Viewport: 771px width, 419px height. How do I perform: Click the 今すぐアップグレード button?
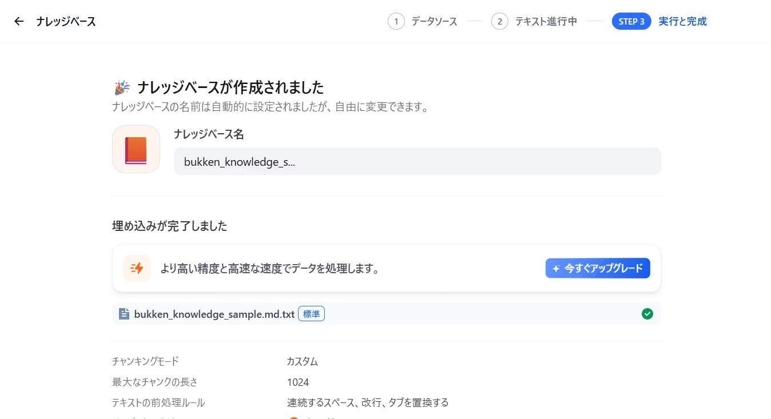coord(598,268)
